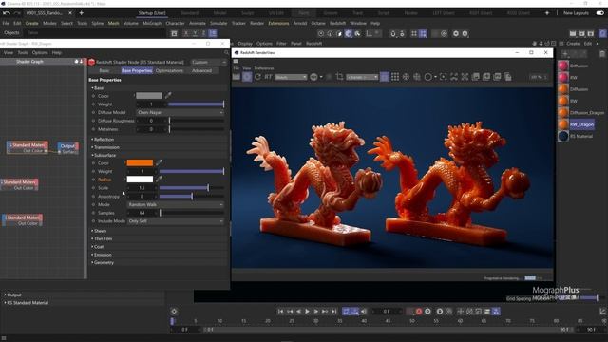Expand the Reflection section
The width and height of the screenshot is (608, 342).
104,140
